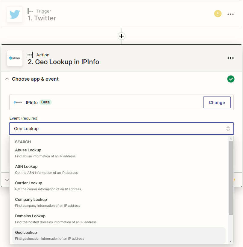This screenshot has height=247, width=243.
Task: Expand the collapsed section below the dropdown
Action: 7,180
